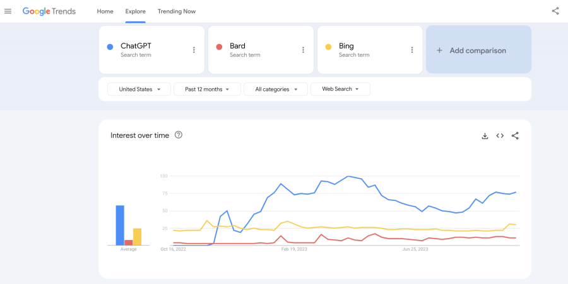Expand the Past 12 months dropdown
The image size is (568, 284).
[x=207, y=89]
